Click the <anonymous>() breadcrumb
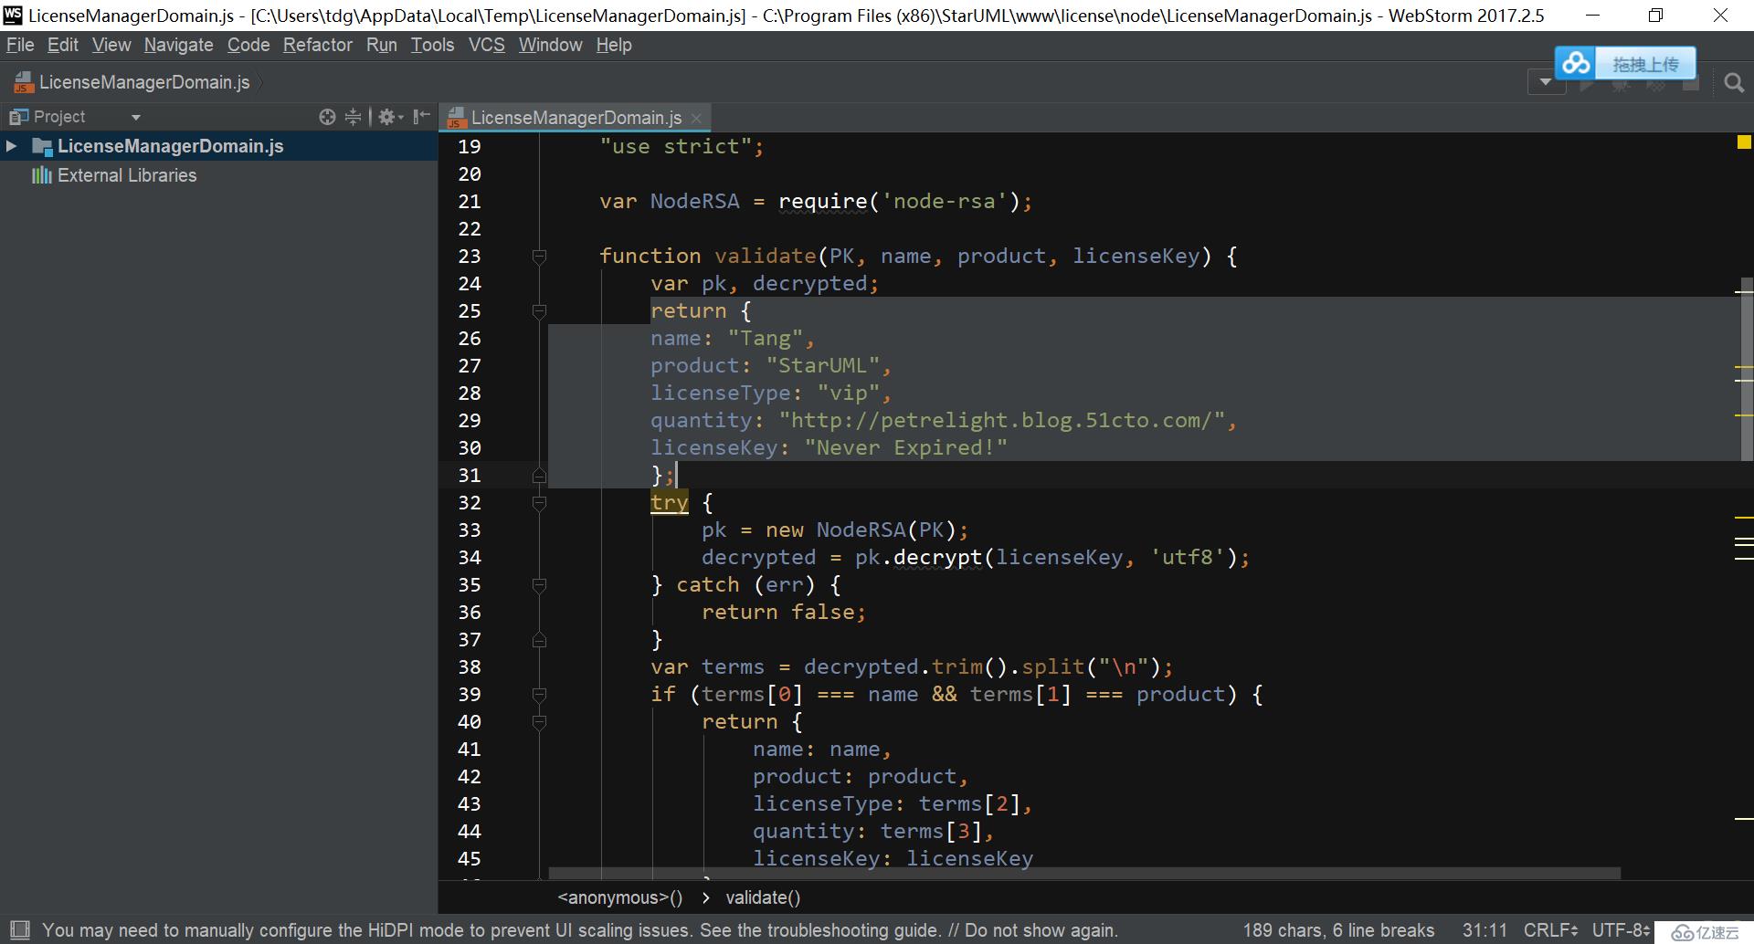1754x944 pixels. pos(620,897)
